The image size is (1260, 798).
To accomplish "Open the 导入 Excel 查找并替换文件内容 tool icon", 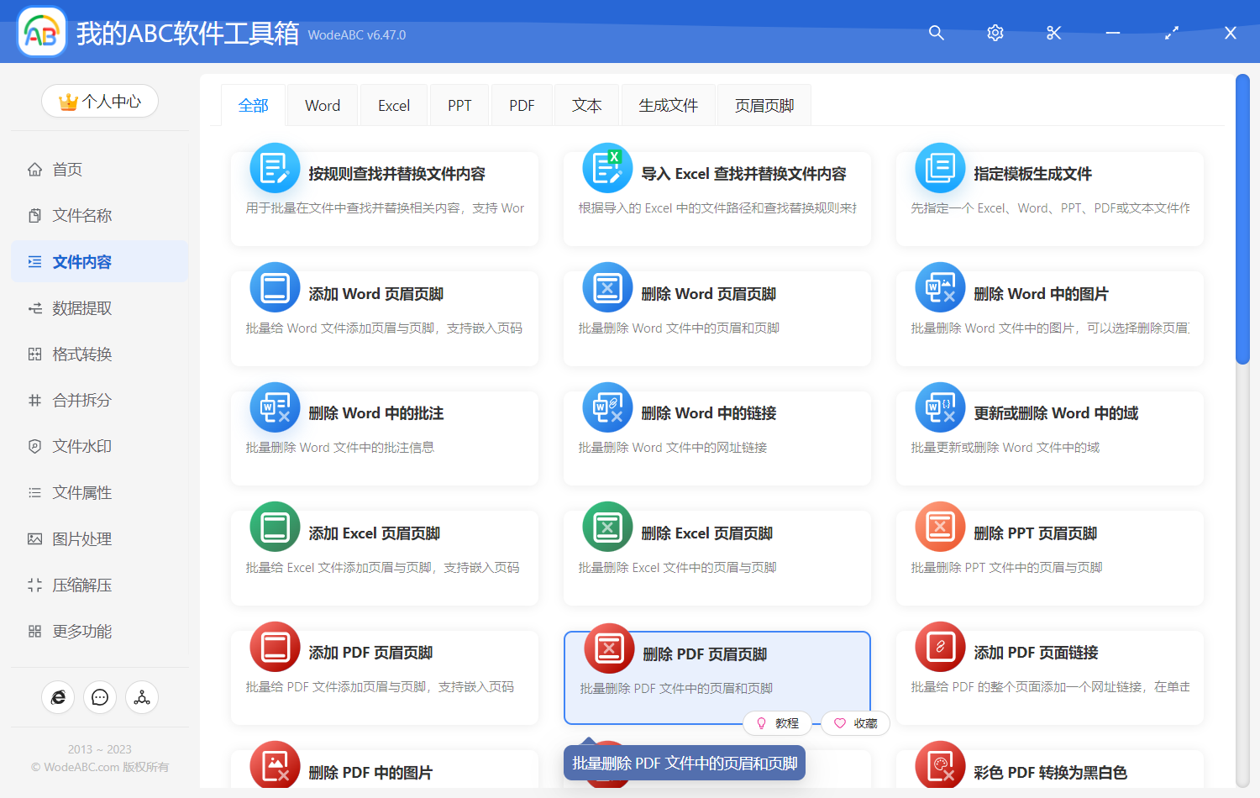I will (607, 168).
